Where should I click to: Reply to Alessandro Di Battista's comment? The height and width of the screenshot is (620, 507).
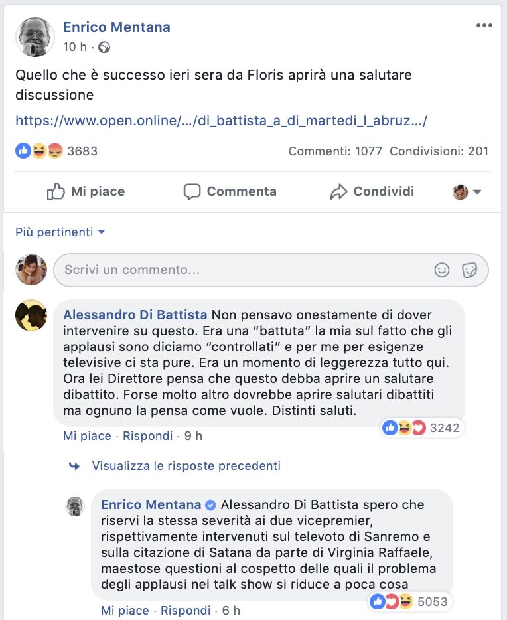(147, 436)
